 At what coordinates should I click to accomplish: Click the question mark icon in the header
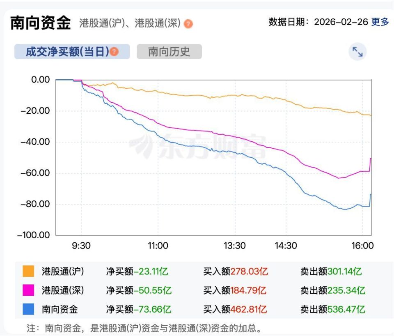click(x=188, y=23)
